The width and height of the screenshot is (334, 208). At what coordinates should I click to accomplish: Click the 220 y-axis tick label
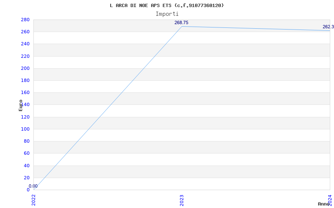tap(25, 56)
